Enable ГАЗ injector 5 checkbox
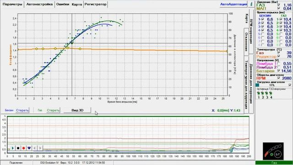Screen dimensions: 293x165 click(x=281, y=34)
